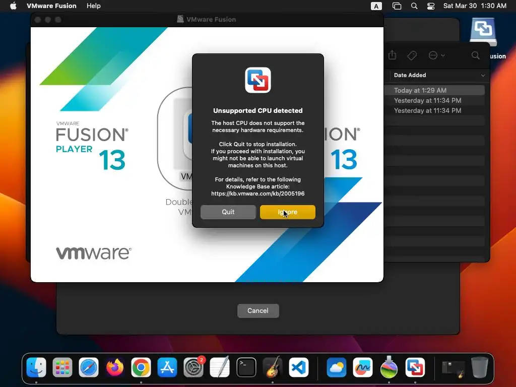Select the row Today at 1:29 AM
This screenshot has height=387, width=516.
point(435,90)
